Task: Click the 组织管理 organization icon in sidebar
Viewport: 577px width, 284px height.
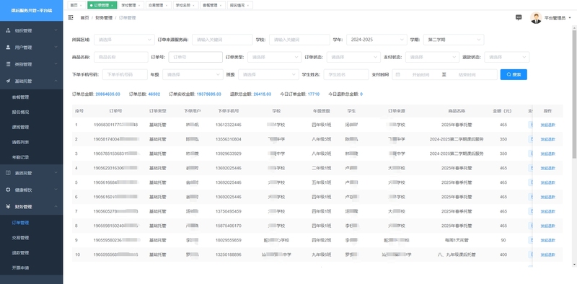Action: pyautogui.click(x=8, y=30)
